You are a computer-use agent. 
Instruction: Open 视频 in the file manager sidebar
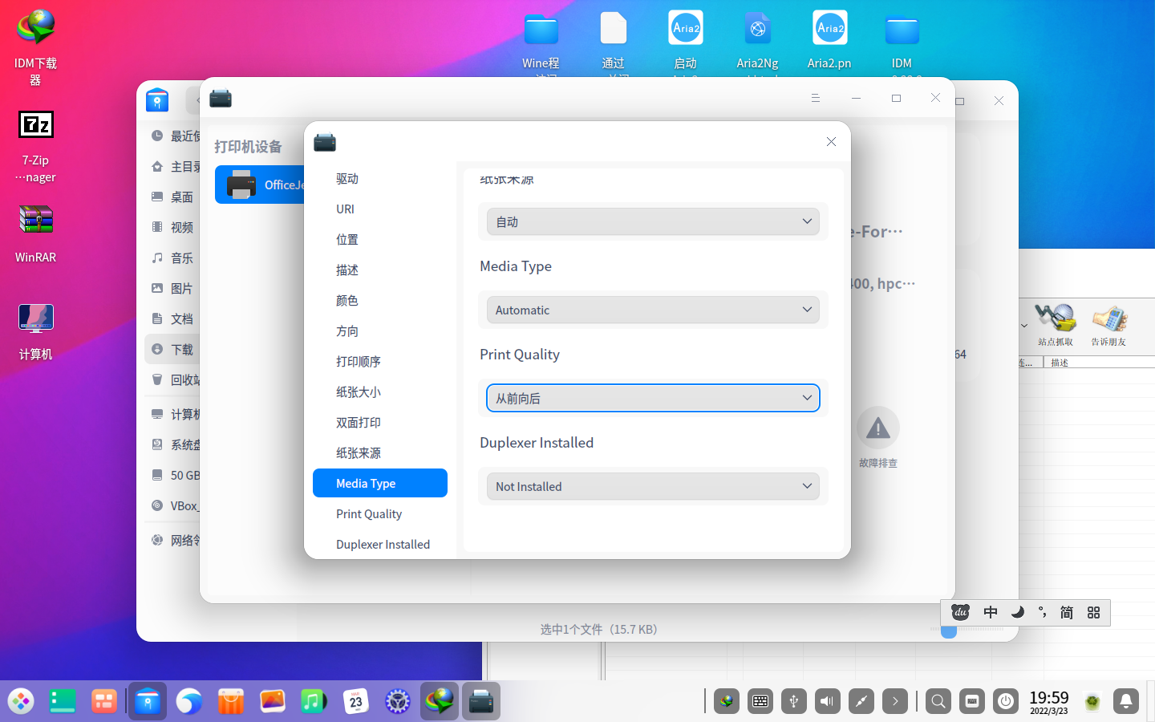172,228
